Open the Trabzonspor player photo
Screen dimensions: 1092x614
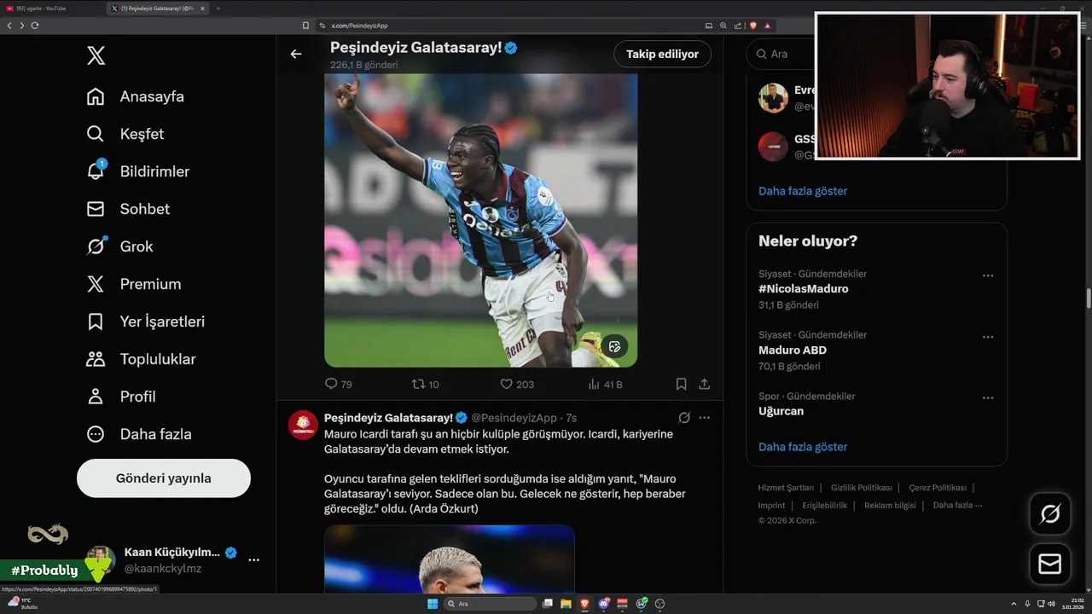(x=480, y=220)
